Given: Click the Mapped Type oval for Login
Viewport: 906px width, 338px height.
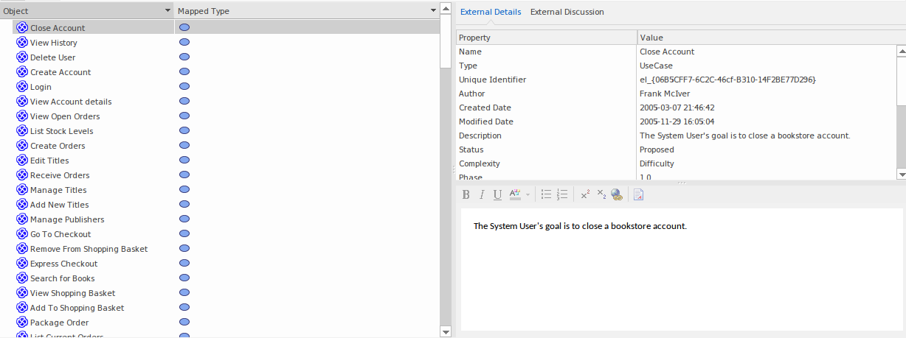Looking at the screenshot, I should click(x=184, y=87).
